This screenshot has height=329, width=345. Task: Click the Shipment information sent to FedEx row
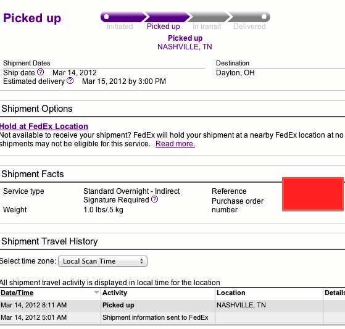pyautogui.click(x=173, y=317)
